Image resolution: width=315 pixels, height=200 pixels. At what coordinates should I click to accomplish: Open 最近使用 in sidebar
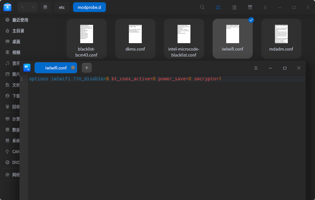[20, 20]
